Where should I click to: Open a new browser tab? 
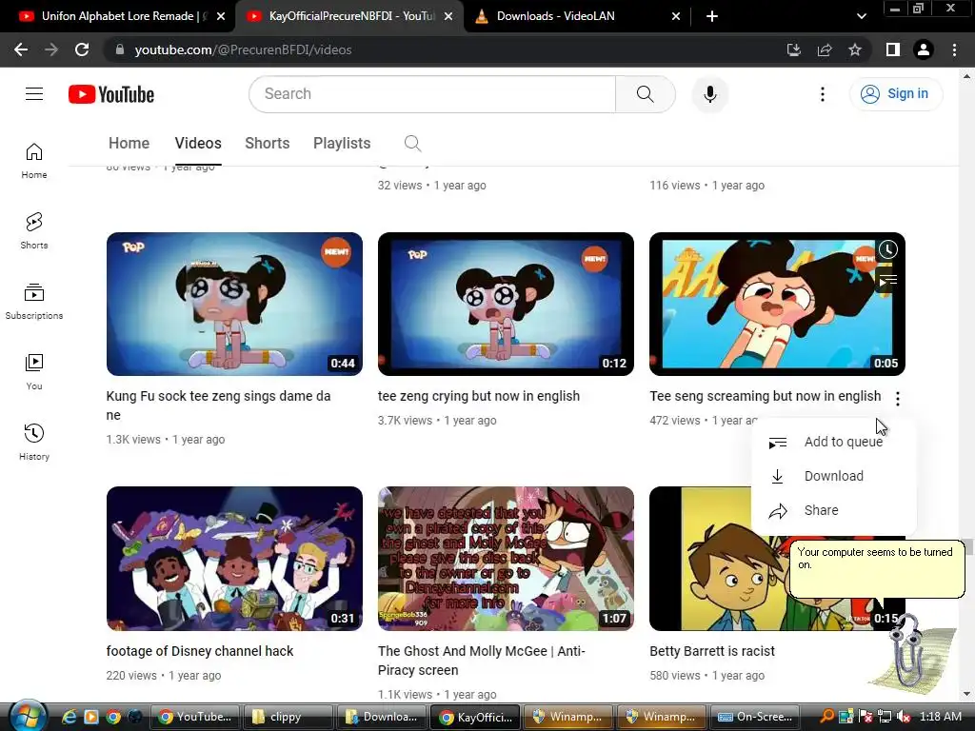coord(712,17)
